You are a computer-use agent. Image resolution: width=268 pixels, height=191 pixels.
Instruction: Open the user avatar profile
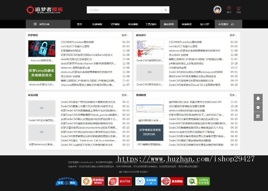217,10
